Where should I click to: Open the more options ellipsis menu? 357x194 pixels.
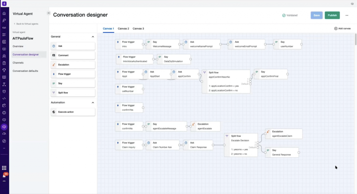347,15
